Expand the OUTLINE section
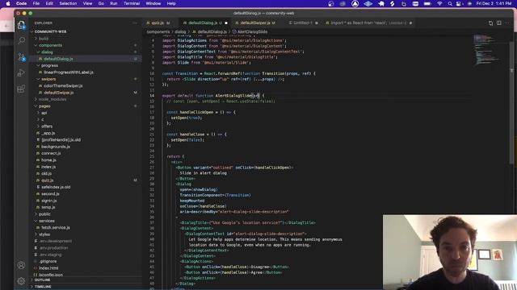This screenshot has width=517, height=290. (43, 280)
